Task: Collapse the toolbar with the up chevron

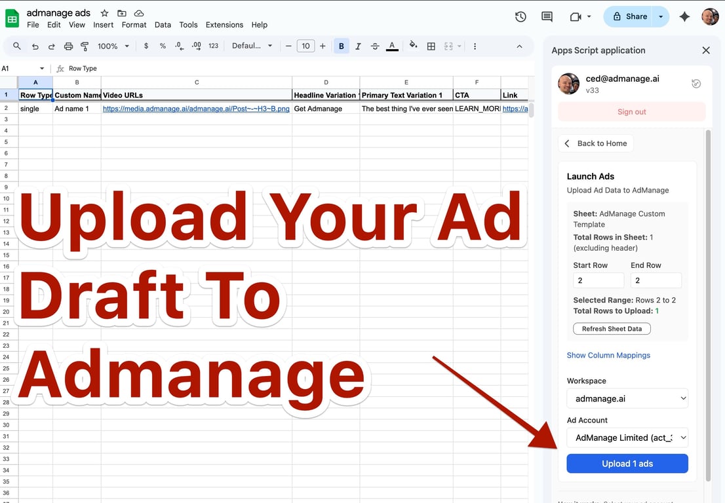Action: coord(519,47)
